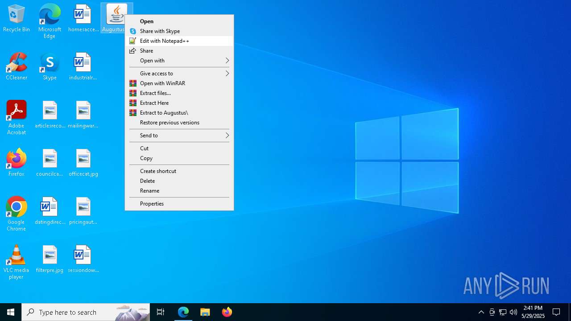
Task: Click the Show desktop sliver button
Action: [570, 312]
